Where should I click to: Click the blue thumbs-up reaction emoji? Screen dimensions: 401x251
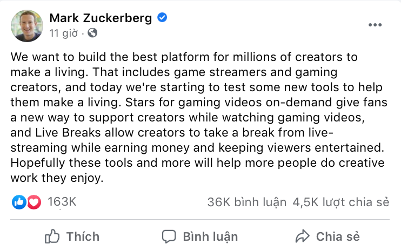pos(19,202)
